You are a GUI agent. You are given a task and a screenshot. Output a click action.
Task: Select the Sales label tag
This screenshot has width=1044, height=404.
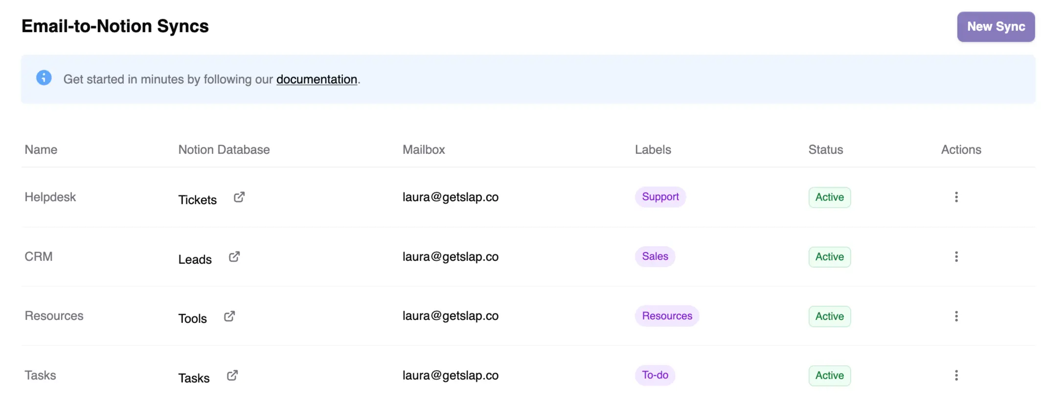pos(655,256)
